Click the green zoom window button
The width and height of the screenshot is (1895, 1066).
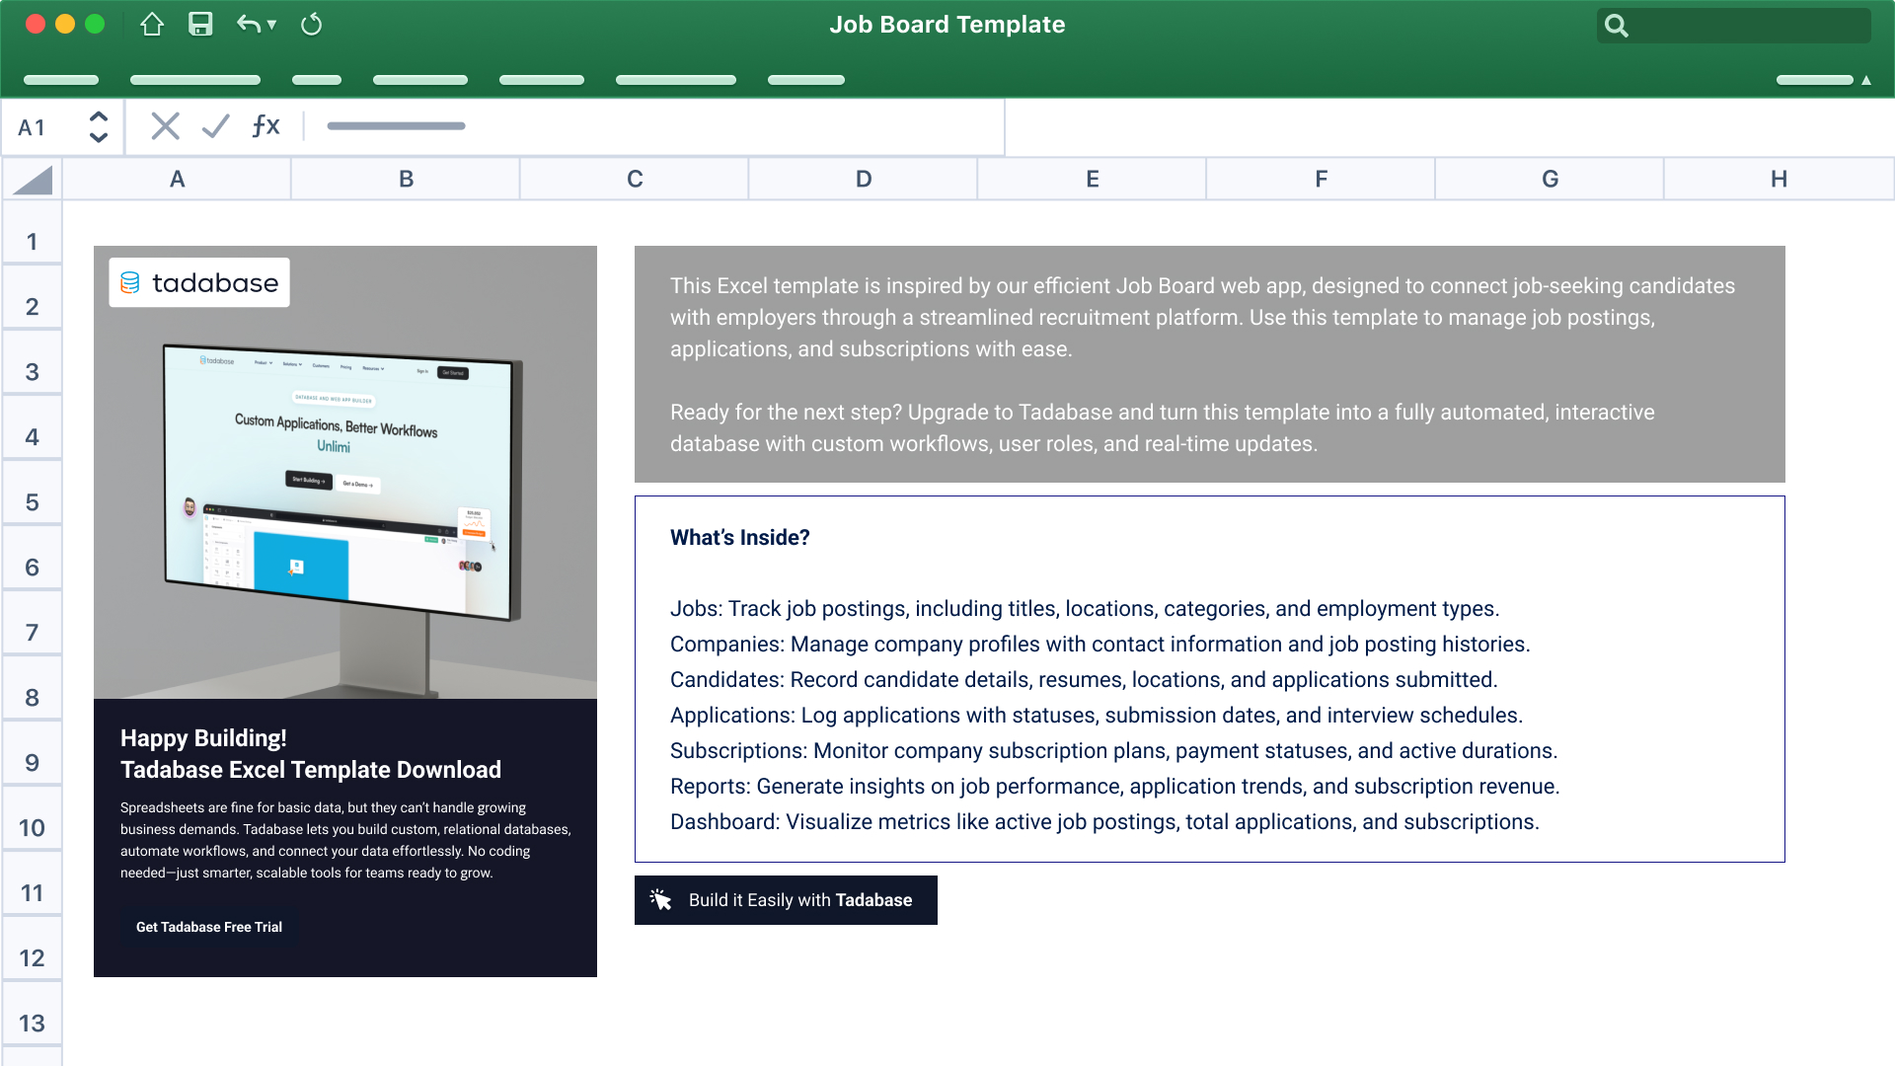[x=95, y=25]
